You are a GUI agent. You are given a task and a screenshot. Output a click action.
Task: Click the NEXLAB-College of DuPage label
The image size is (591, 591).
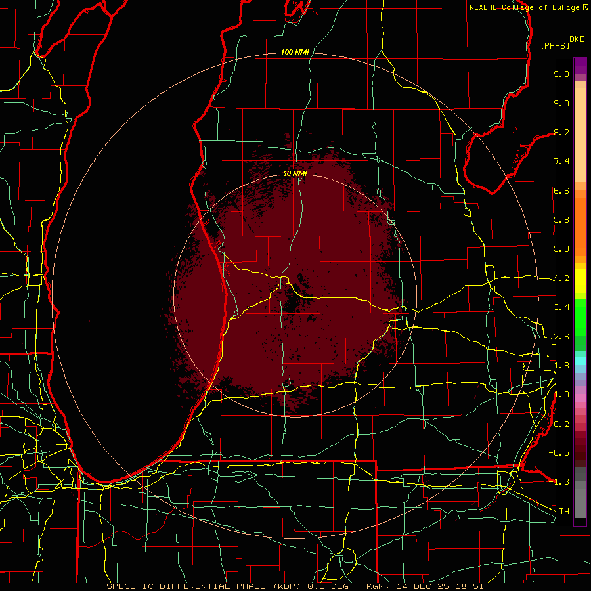(525, 7)
